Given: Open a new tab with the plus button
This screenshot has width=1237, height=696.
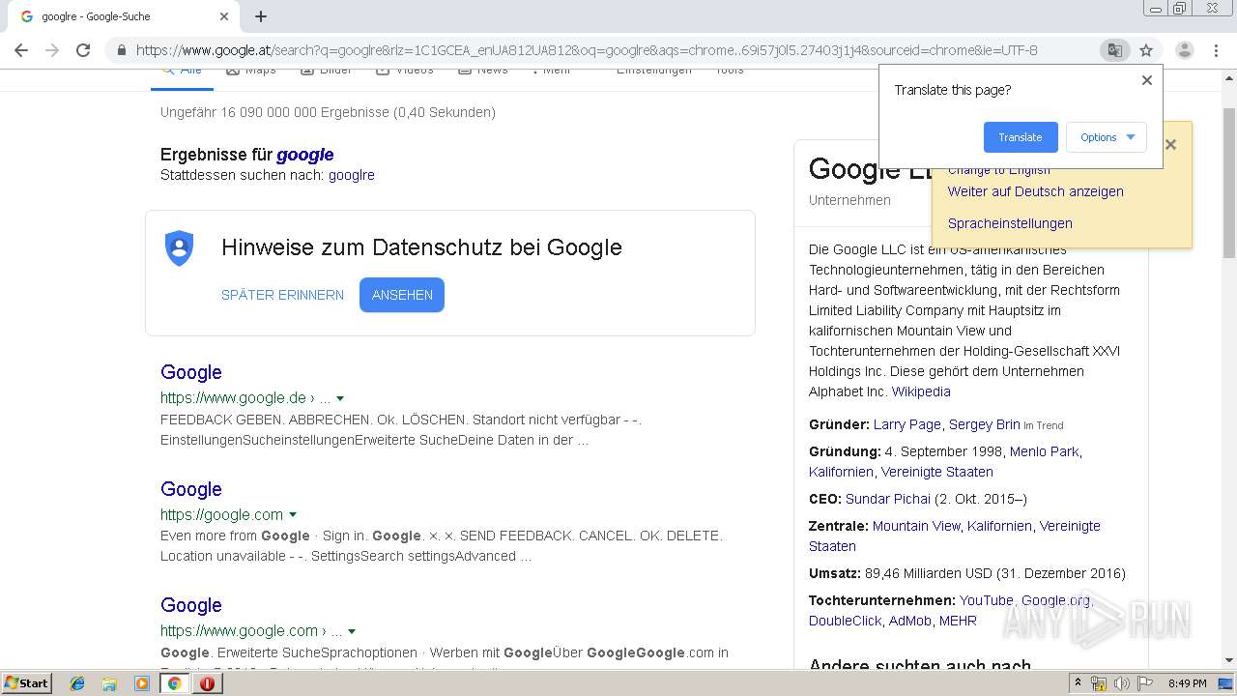Looking at the screenshot, I should tap(261, 16).
